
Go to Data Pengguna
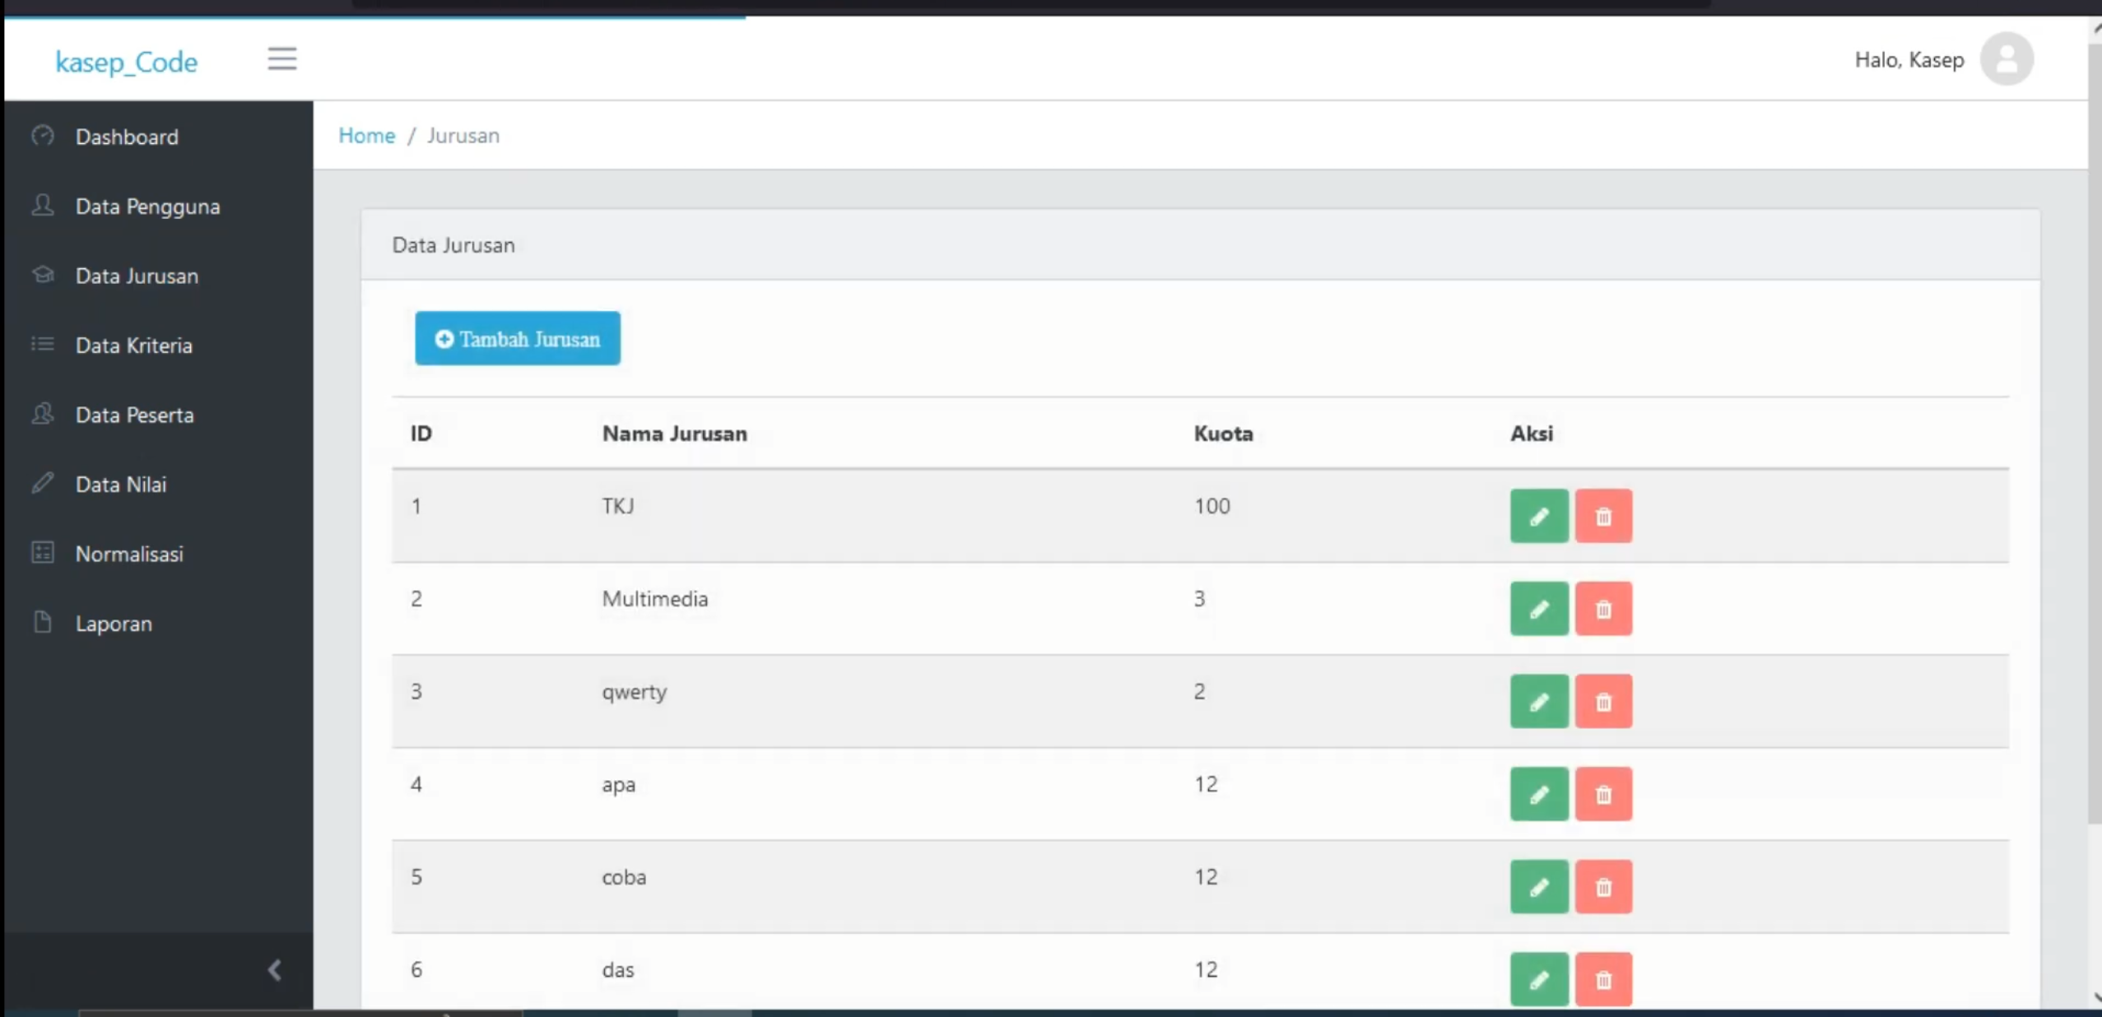point(158,206)
